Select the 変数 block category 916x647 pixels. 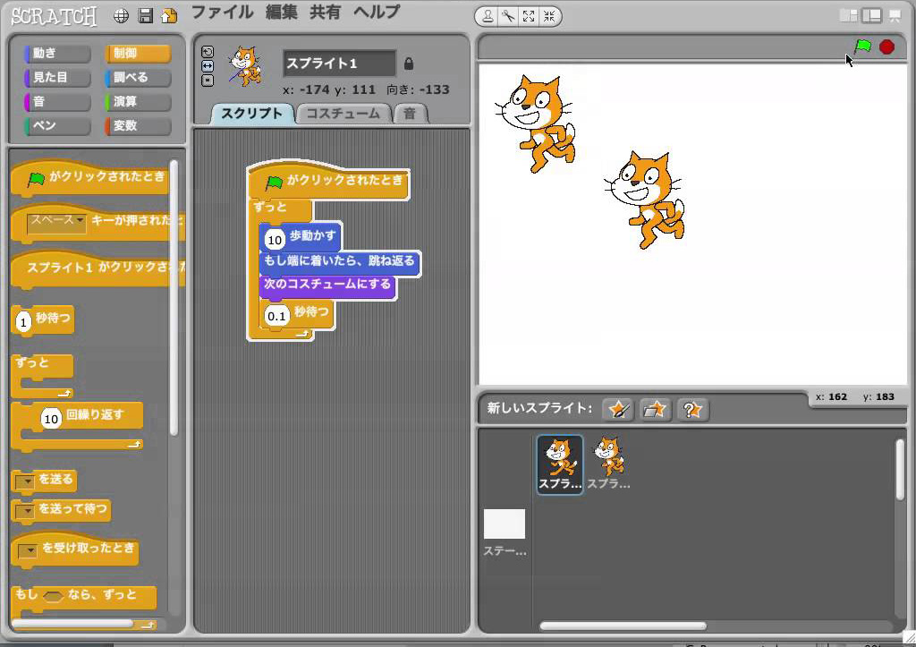(x=138, y=125)
